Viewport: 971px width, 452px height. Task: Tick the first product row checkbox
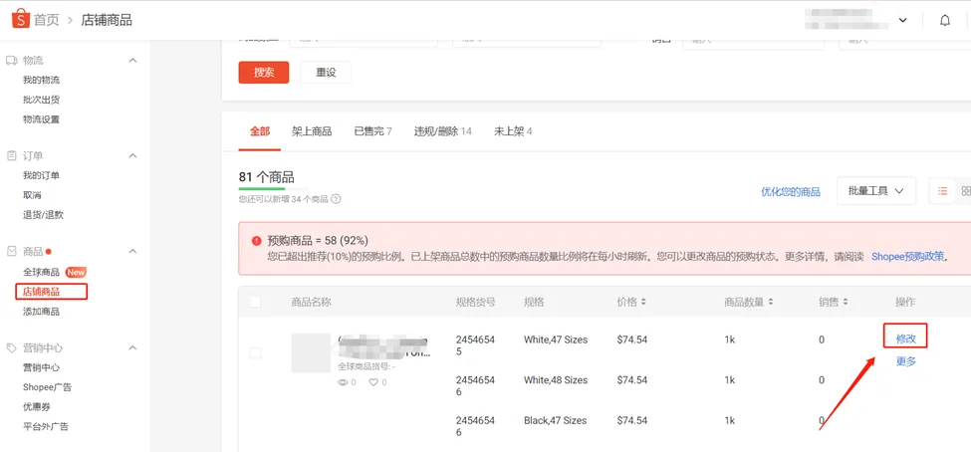pyautogui.click(x=255, y=352)
